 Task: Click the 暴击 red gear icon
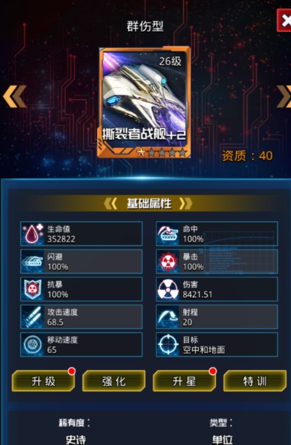tap(168, 262)
